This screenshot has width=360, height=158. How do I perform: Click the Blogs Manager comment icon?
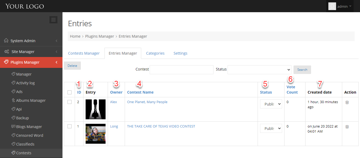pyautogui.click(x=13, y=126)
